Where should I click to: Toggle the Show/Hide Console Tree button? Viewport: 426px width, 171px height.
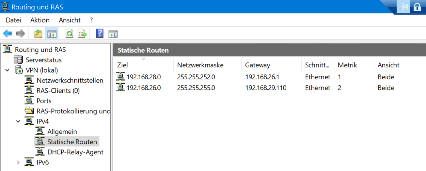point(52,33)
